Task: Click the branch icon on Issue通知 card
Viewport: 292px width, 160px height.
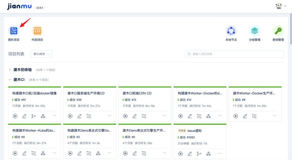Action: point(199,154)
